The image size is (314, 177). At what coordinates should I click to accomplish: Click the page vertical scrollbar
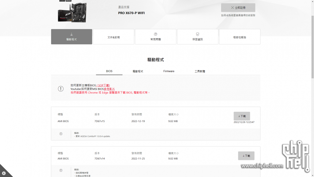pyautogui.click(x=312, y=47)
